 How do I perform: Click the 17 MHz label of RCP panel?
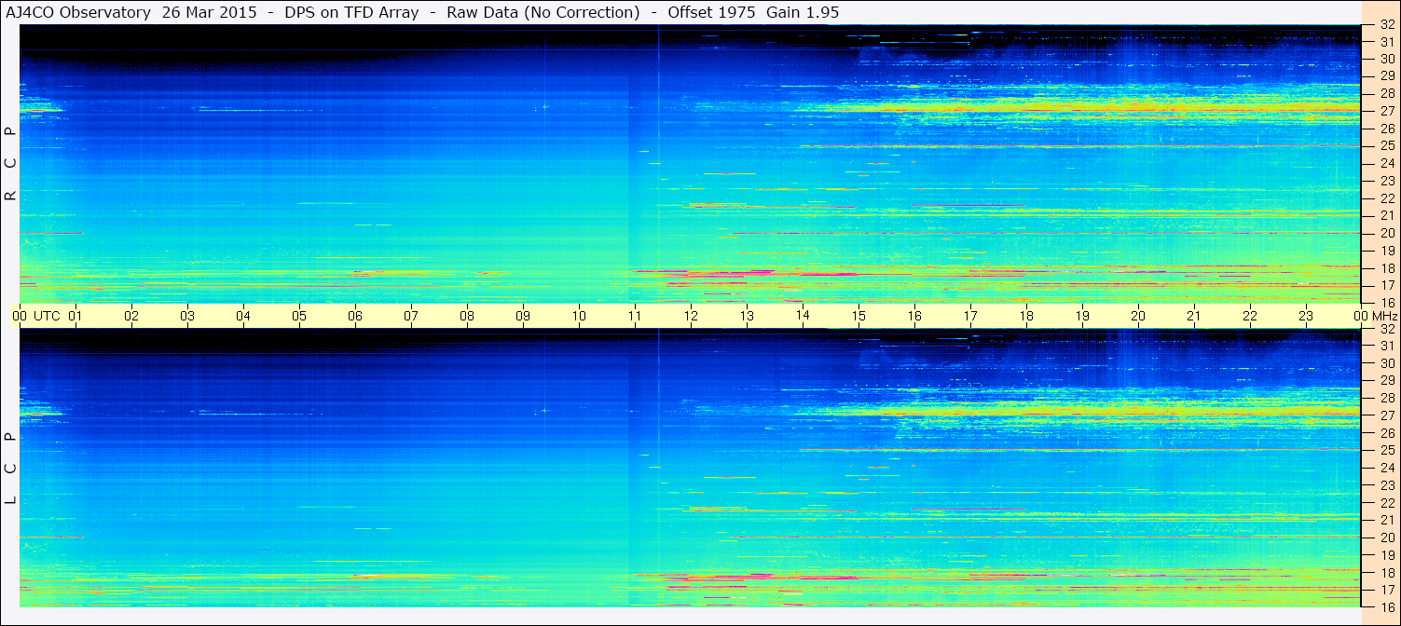click(x=1387, y=285)
